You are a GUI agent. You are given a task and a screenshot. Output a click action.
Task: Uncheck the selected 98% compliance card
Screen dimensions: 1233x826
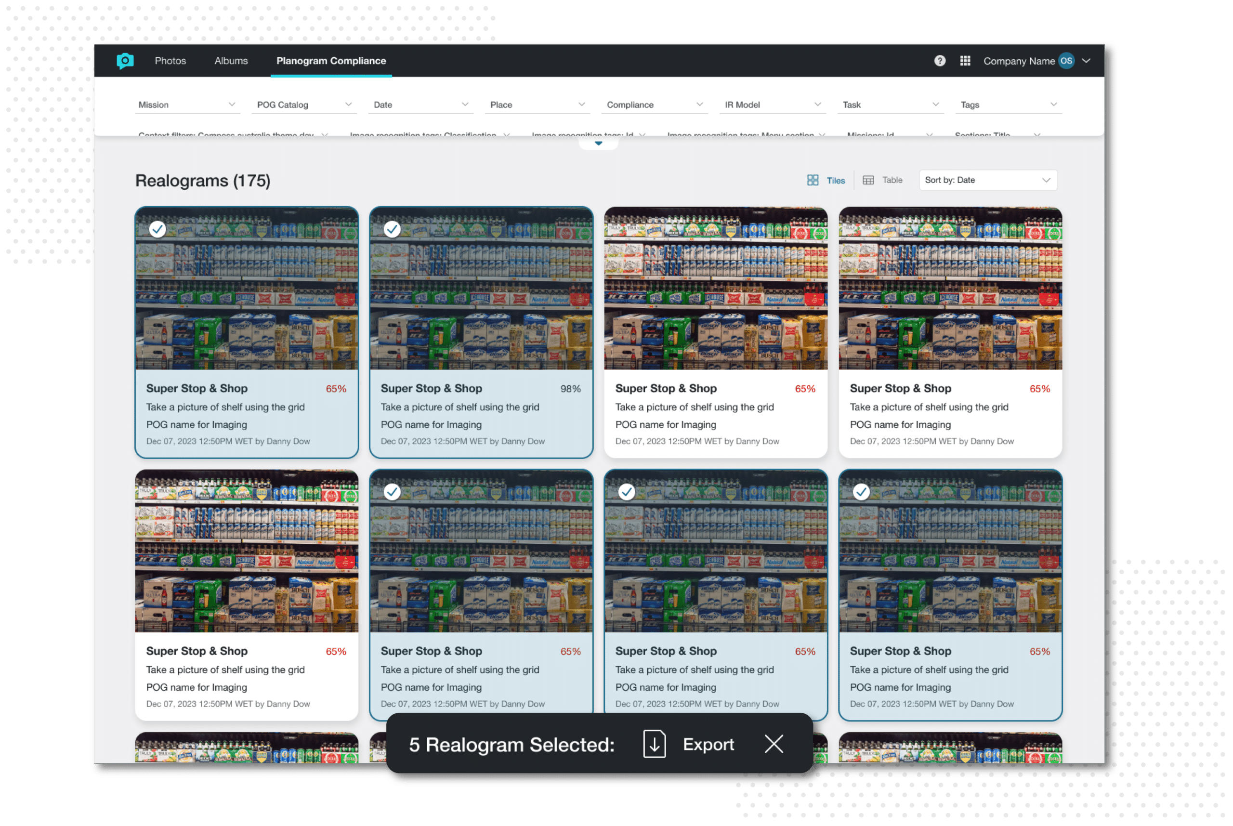[x=392, y=229]
